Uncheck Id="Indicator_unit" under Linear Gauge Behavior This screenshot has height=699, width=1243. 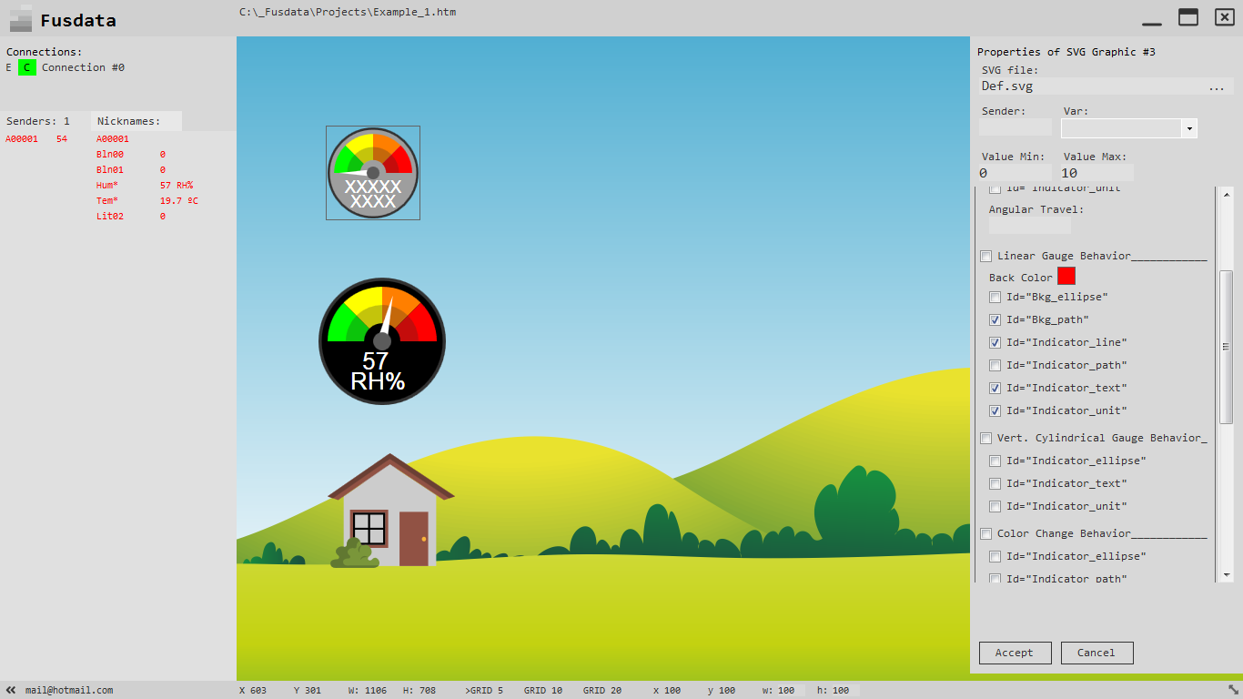click(x=995, y=410)
